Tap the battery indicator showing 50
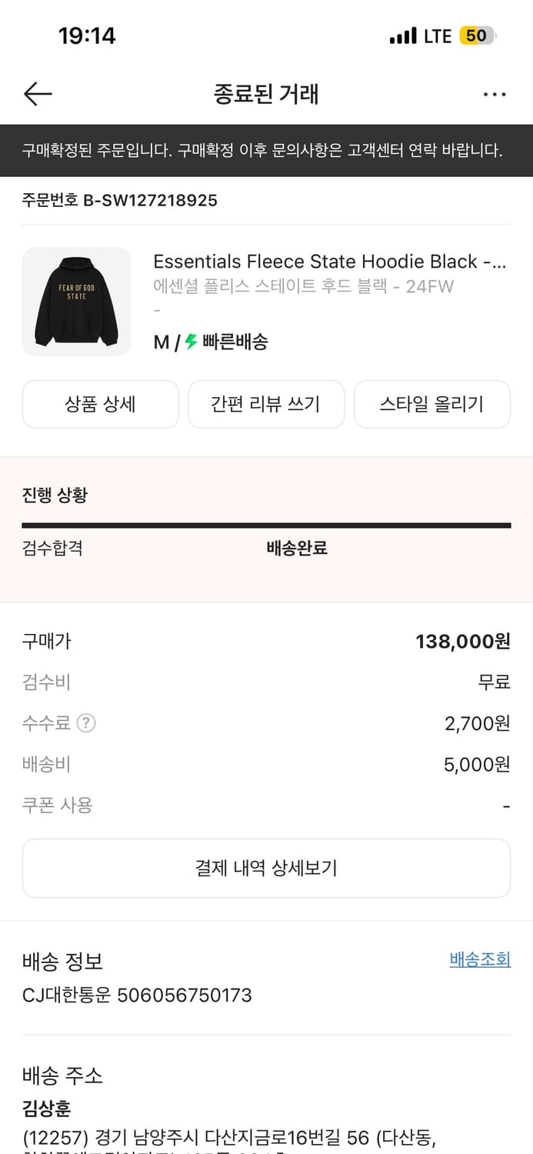The height and width of the screenshot is (1154, 533). [x=483, y=35]
